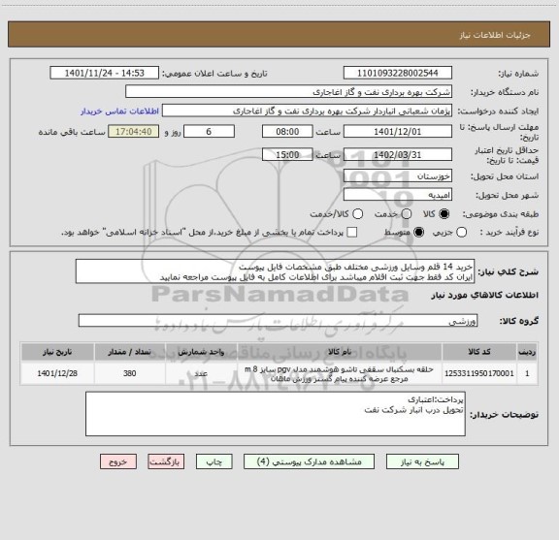This screenshot has width=559, height=540.
Task: Click the need date cell 1401/12/28
Action: tap(57, 373)
